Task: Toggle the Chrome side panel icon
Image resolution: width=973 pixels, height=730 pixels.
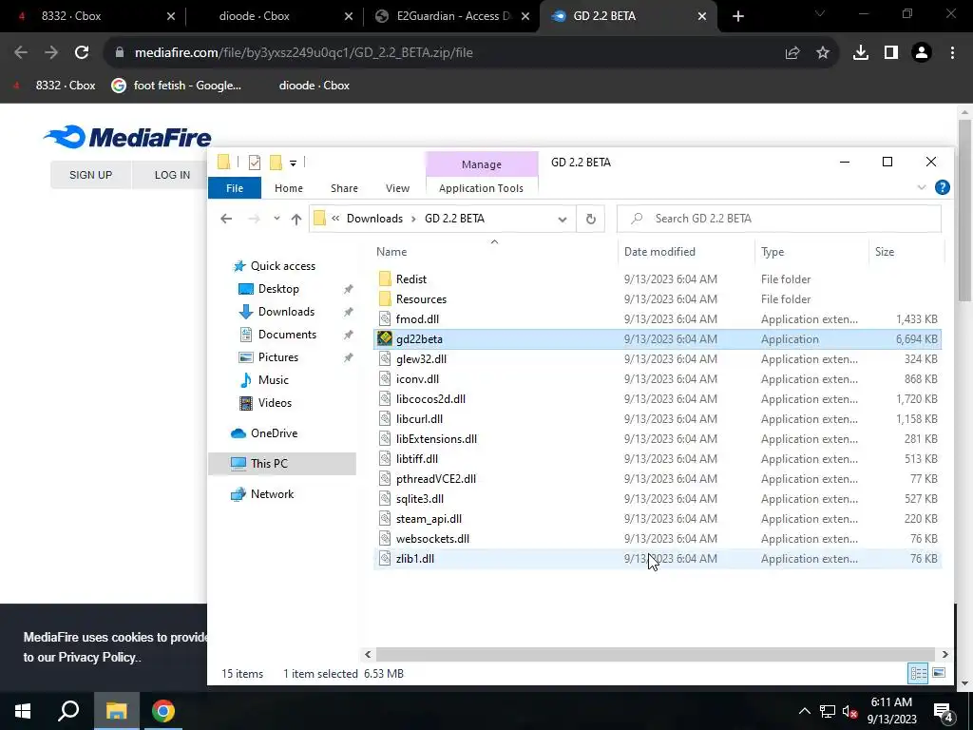Action: click(x=891, y=53)
